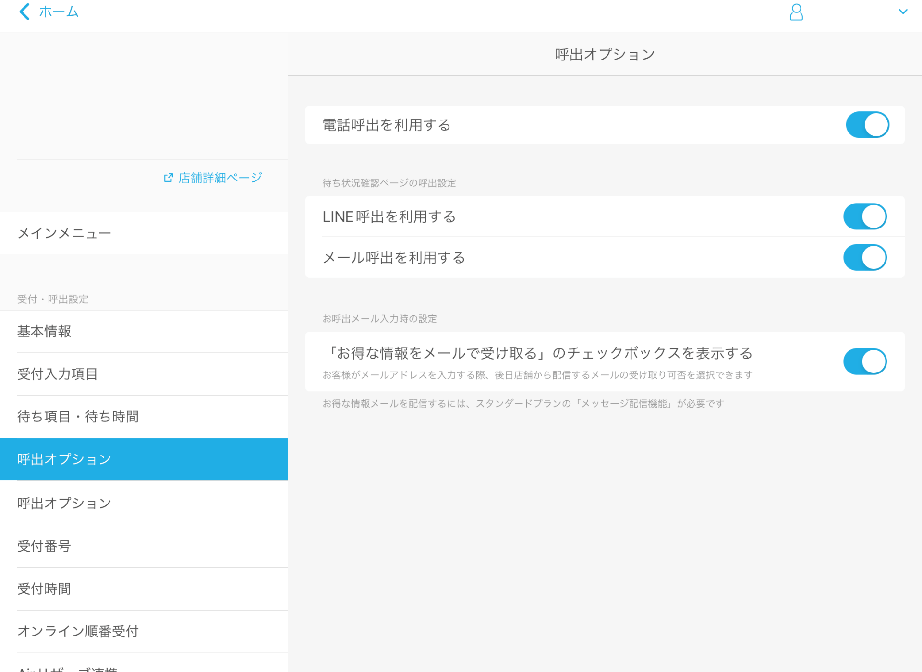922x672 pixels.
Task: Go to 受付入力項目 section
Action: click(x=57, y=374)
